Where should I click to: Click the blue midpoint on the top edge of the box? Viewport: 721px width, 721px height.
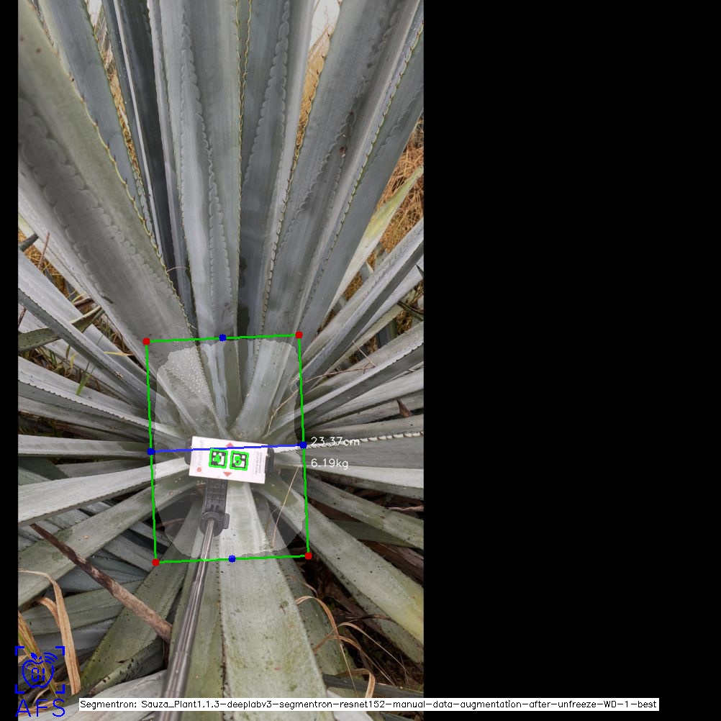pyautogui.click(x=222, y=338)
